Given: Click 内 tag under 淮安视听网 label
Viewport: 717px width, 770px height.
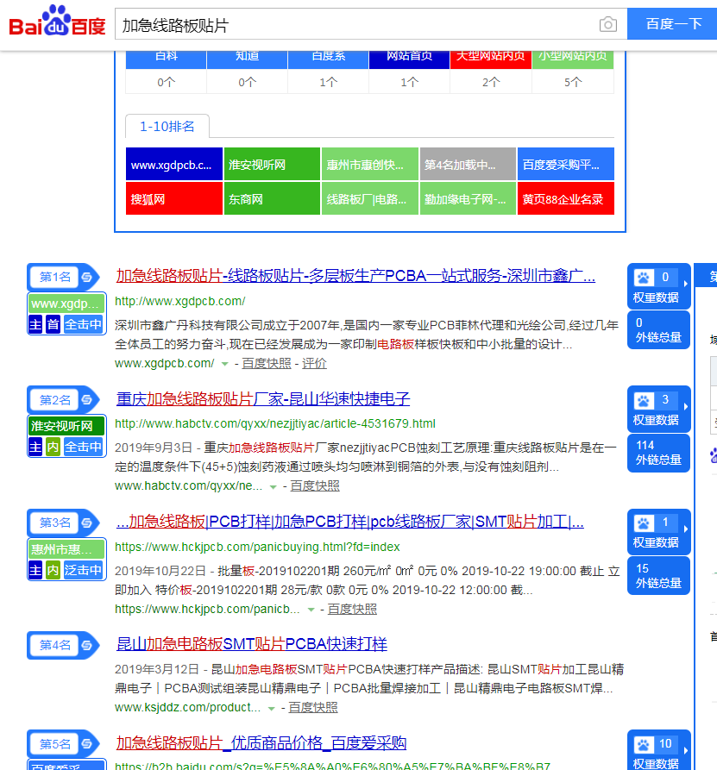Looking at the screenshot, I should tap(53, 448).
